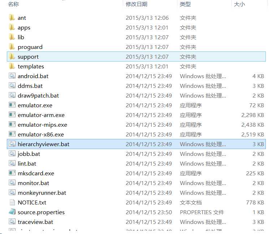Select the folder name proguard
Screen dimensions: 276x234
pos(30,47)
